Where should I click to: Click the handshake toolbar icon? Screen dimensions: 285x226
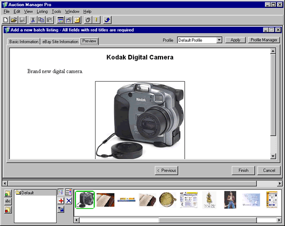click(x=88, y=20)
